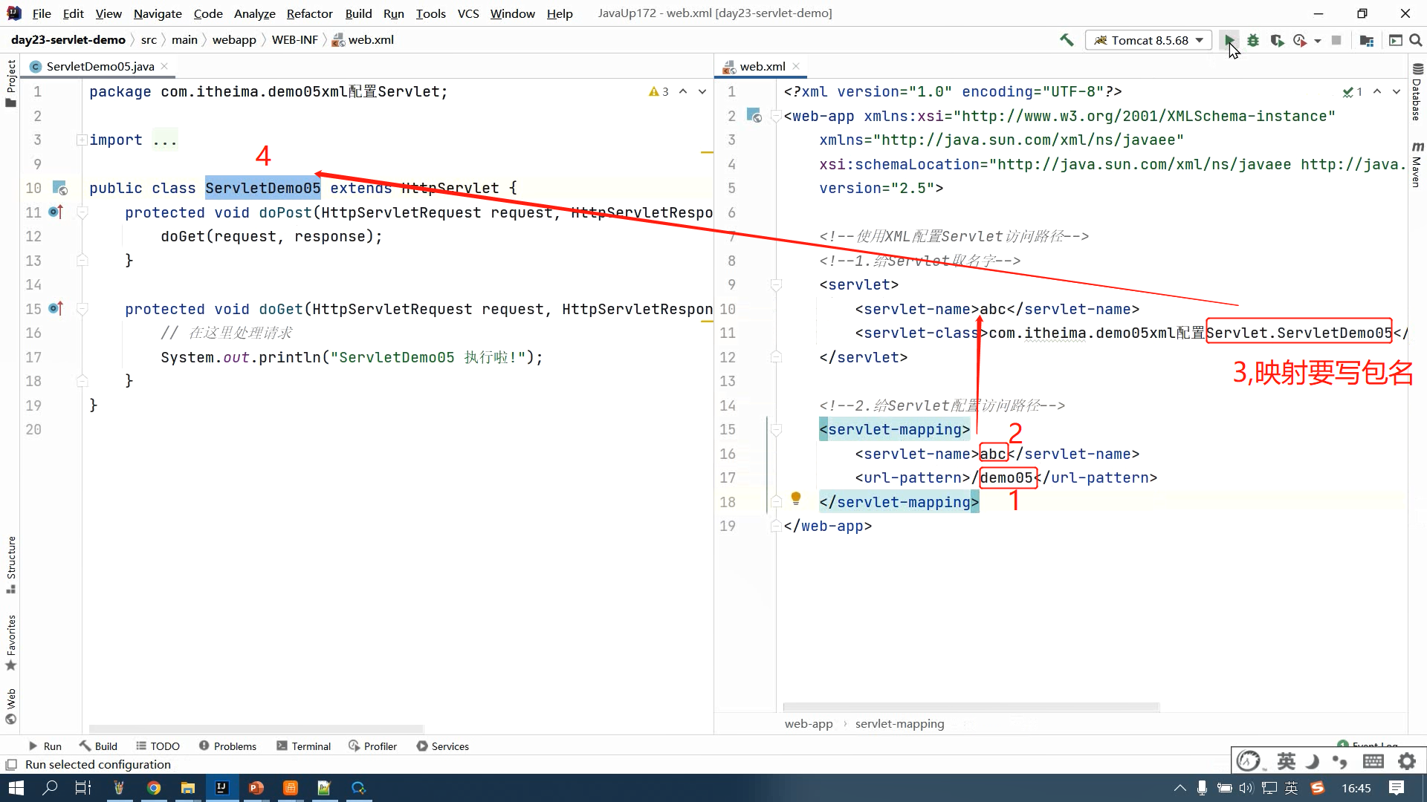
Task: Expand the folded import block on line 3
Action: (82, 140)
